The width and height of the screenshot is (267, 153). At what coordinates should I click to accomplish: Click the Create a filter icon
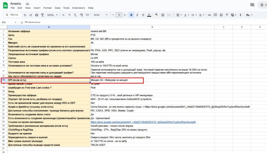point(227,15)
